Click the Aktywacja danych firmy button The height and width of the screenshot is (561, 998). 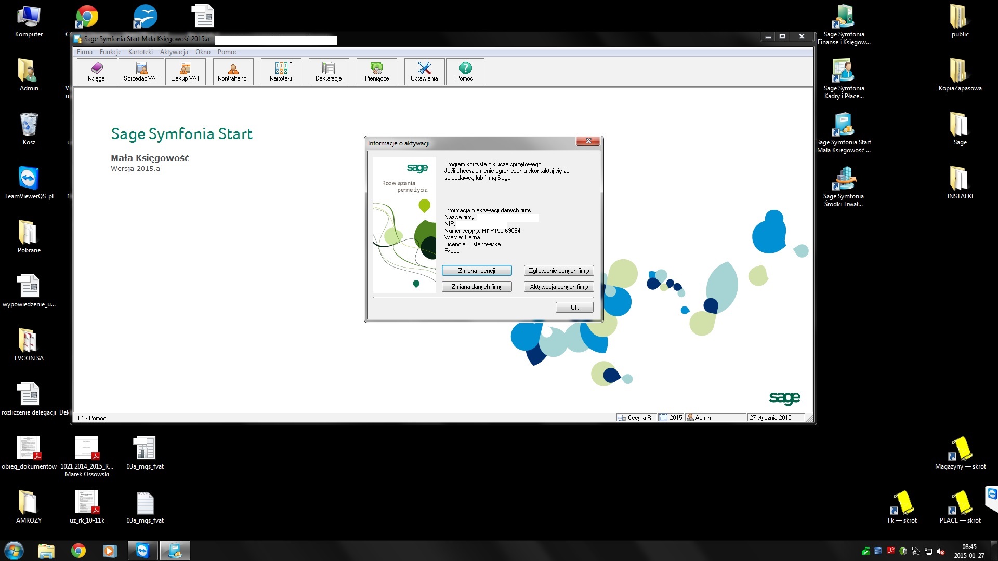[x=559, y=287]
